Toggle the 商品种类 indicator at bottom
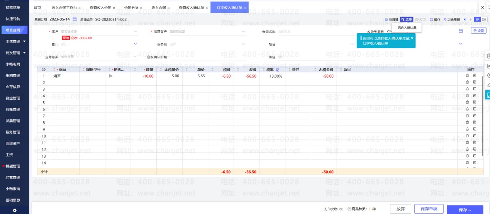The image size is (490, 214). pos(349,209)
